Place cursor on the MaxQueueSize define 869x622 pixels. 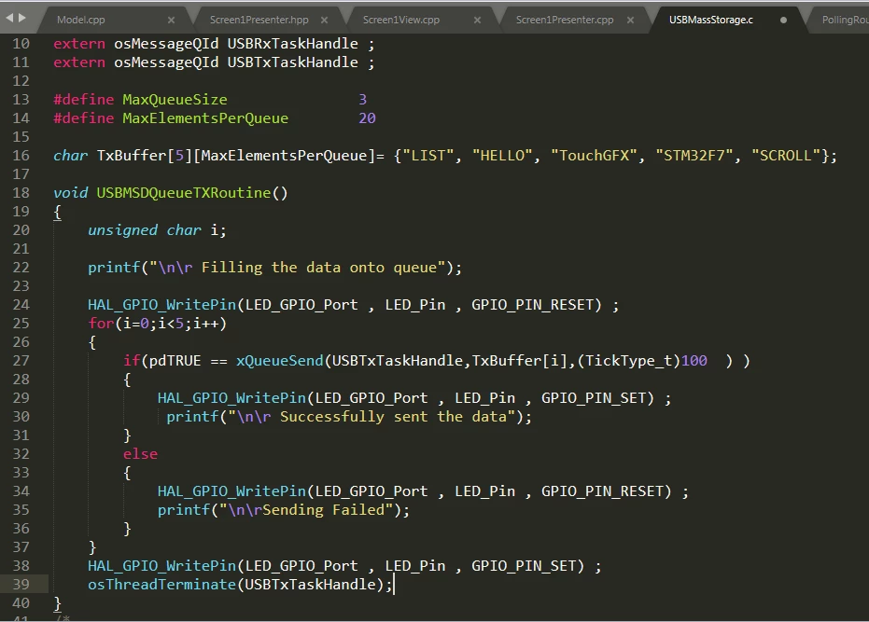click(x=175, y=100)
